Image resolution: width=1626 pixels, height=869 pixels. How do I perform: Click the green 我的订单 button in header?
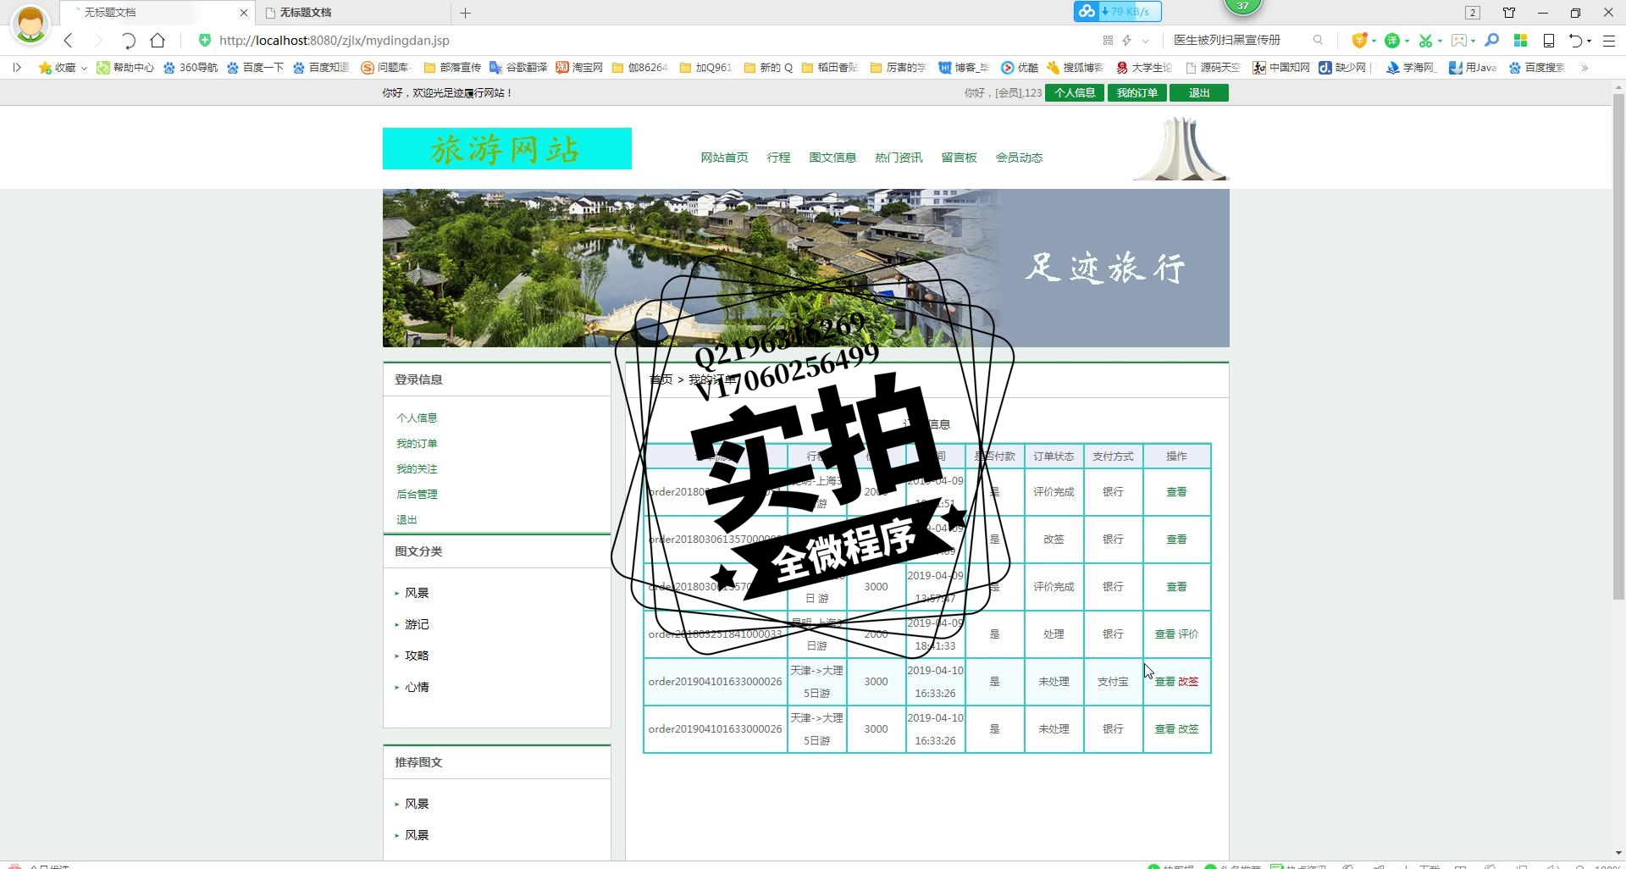[1137, 92]
